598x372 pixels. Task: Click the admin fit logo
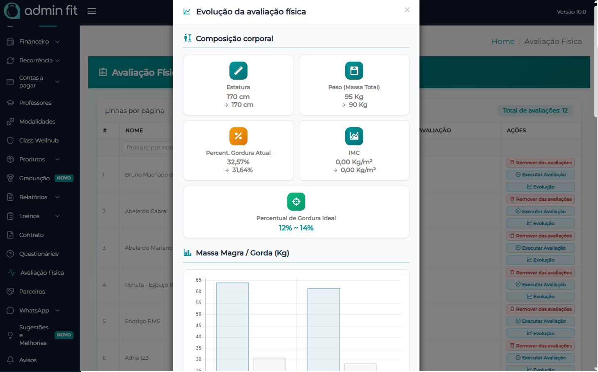(40, 11)
